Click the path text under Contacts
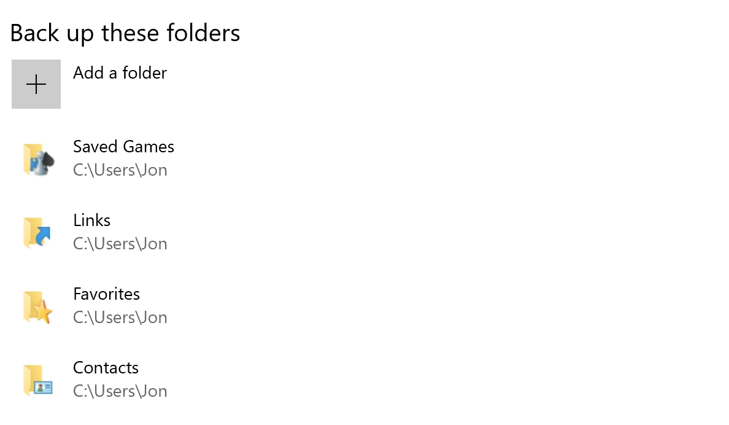The height and width of the screenshot is (425, 729). (x=120, y=391)
